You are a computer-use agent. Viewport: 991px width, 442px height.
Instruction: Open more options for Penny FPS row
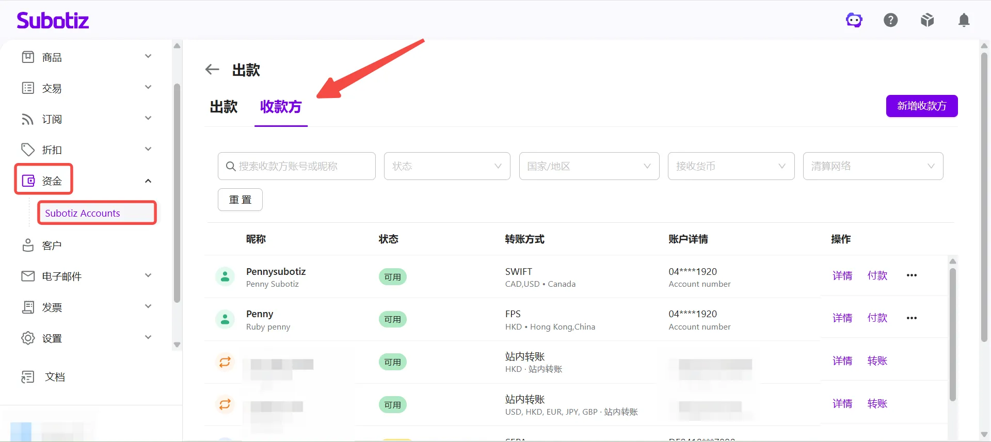pos(912,318)
